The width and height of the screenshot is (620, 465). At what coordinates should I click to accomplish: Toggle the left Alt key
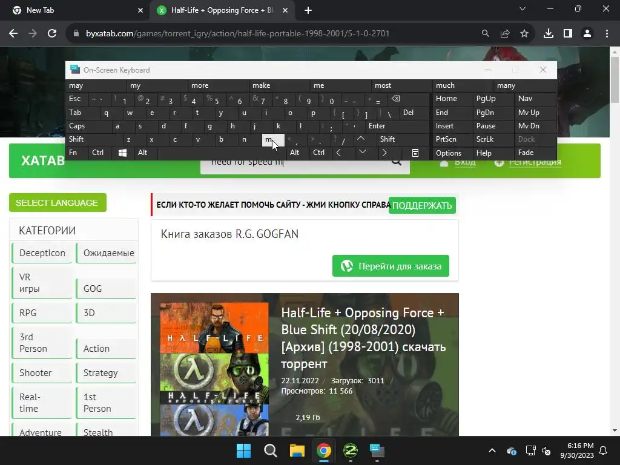[145, 153]
